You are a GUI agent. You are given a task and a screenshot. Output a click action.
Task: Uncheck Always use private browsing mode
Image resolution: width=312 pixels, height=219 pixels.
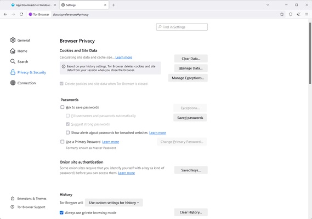tap(61, 212)
